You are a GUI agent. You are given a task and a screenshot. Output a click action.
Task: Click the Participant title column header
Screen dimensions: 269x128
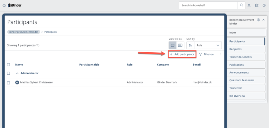(89, 65)
